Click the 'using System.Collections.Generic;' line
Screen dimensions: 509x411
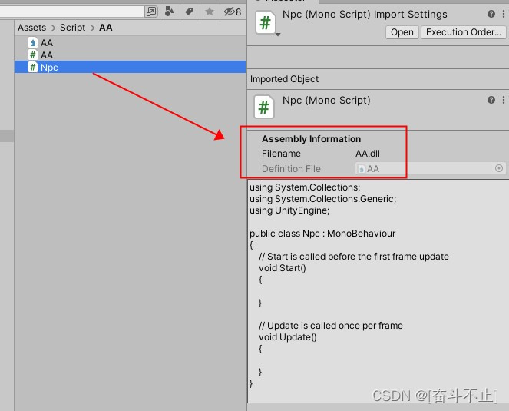[x=322, y=198]
